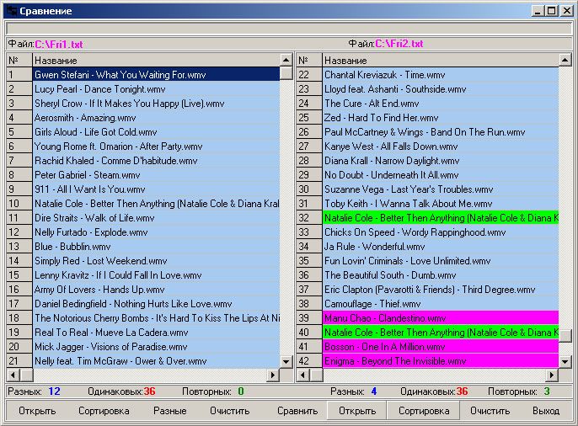Select row Kanye West - All Falls Down.wmv
Image resolution: width=578 pixels, height=426 pixels.
(x=441, y=146)
